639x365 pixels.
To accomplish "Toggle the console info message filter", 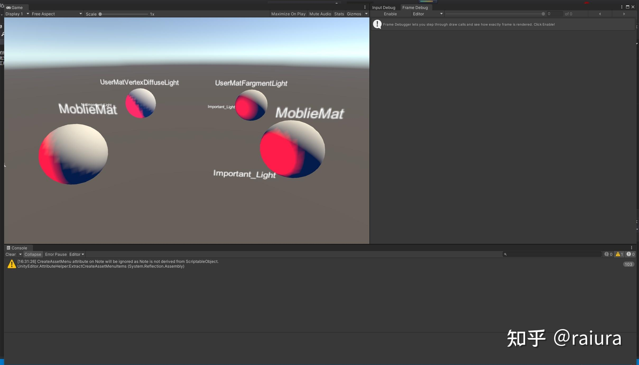I will pyautogui.click(x=608, y=254).
